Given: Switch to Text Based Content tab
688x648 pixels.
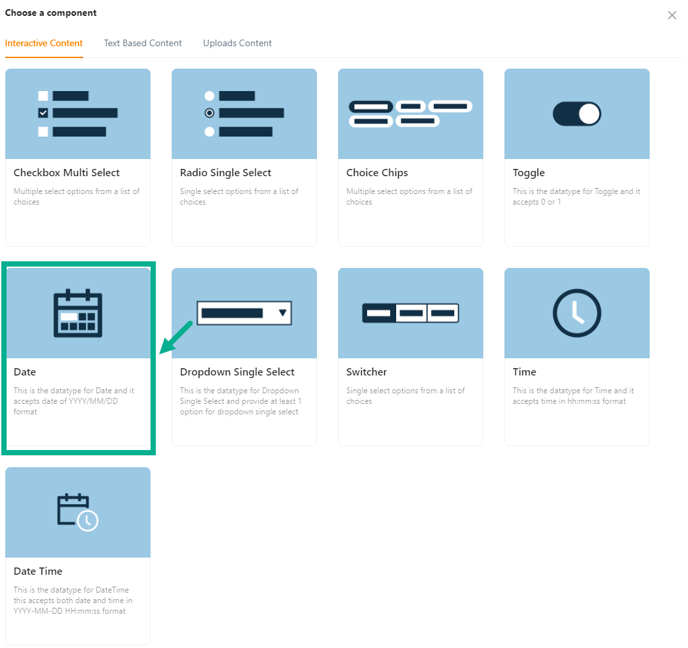Looking at the screenshot, I should click(143, 44).
